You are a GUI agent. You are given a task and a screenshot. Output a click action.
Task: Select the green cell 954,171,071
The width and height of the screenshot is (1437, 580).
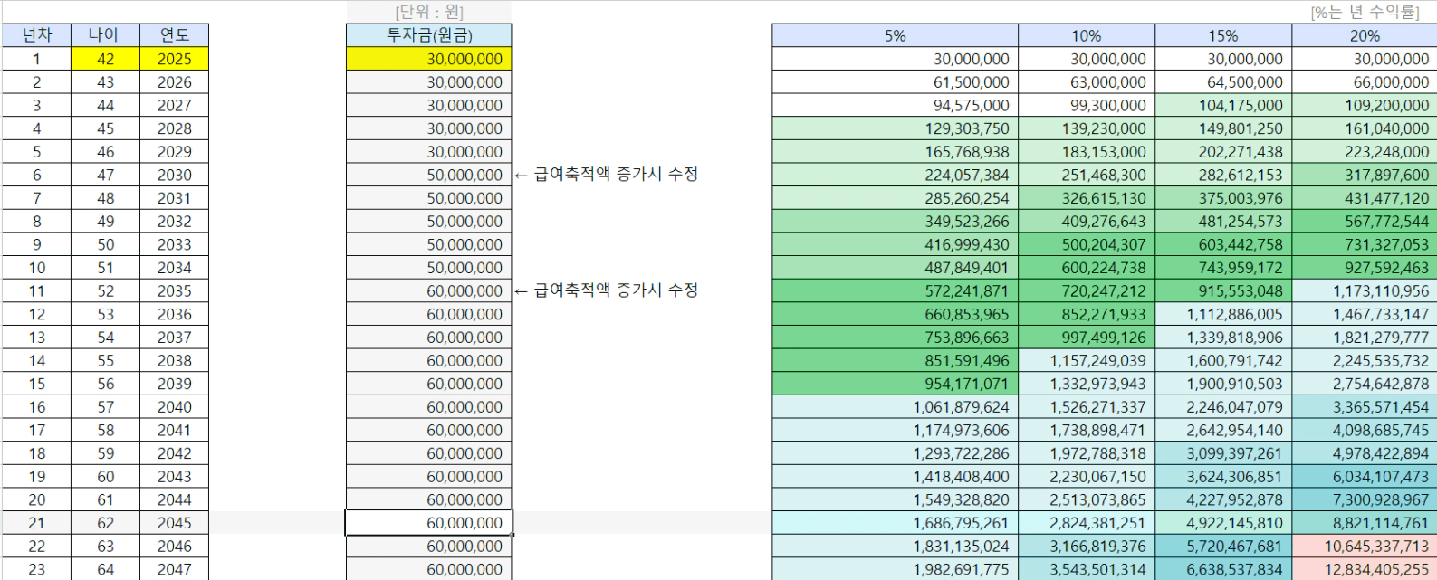pyautogui.click(x=895, y=384)
